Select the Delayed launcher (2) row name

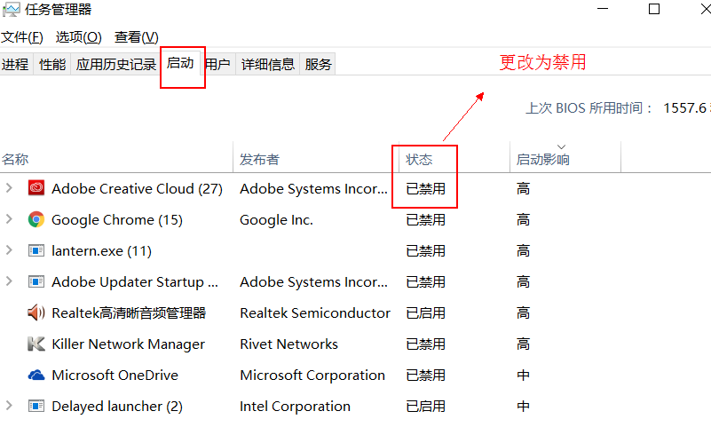coord(117,407)
